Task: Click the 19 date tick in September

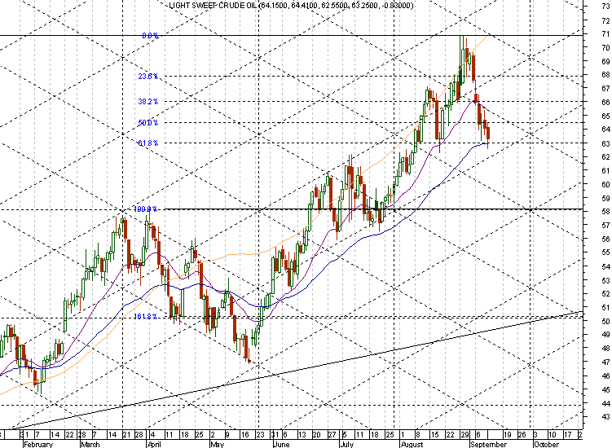Action: click(x=507, y=435)
